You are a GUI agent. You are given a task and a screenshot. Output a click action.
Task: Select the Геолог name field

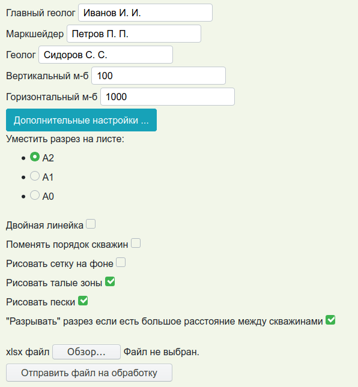point(106,55)
